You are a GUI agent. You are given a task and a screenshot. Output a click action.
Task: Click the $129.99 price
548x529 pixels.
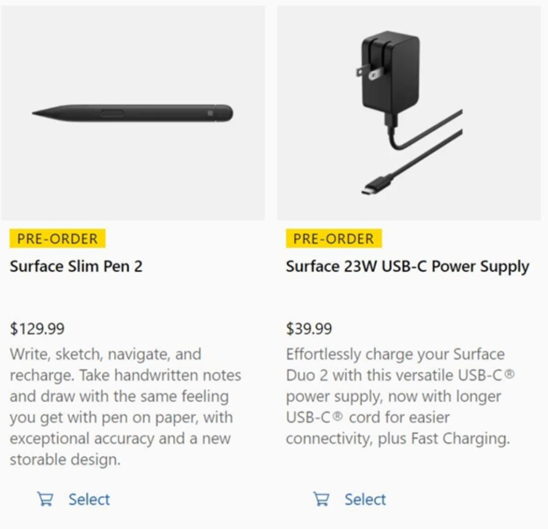37,329
